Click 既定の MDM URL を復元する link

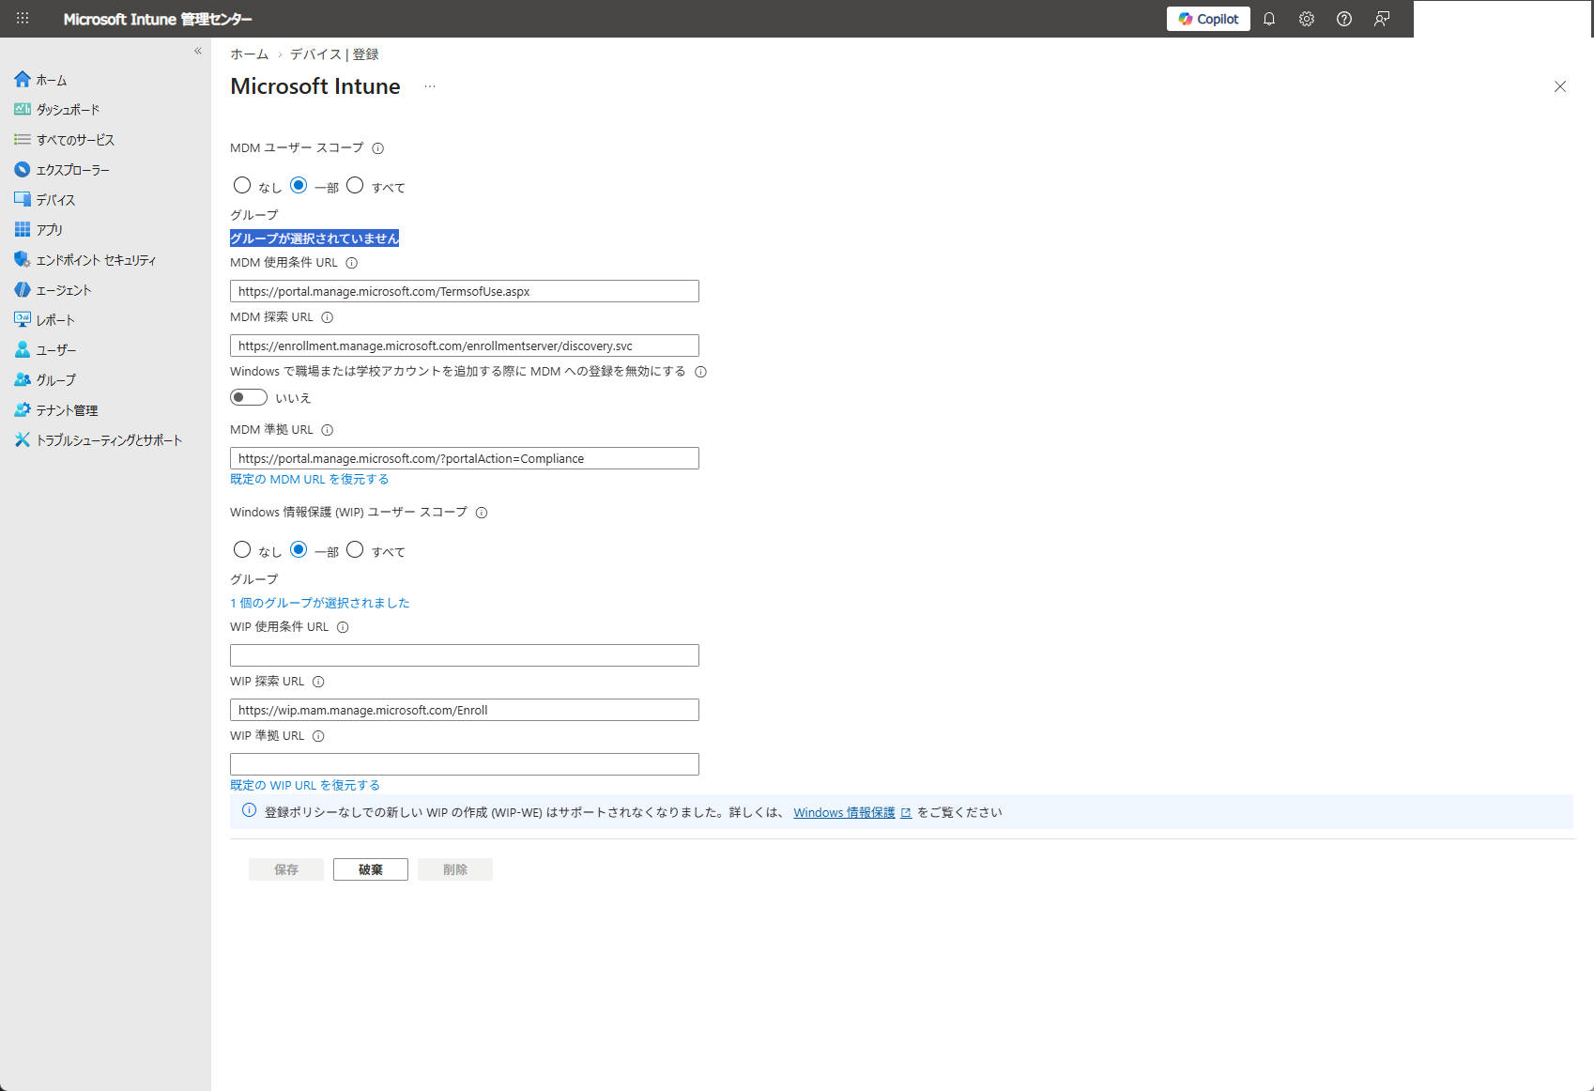pyautogui.click(x=308, y=479)
